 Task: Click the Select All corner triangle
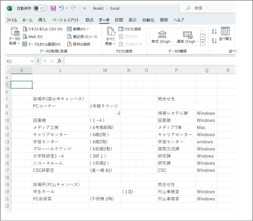[x=7, y=71]
